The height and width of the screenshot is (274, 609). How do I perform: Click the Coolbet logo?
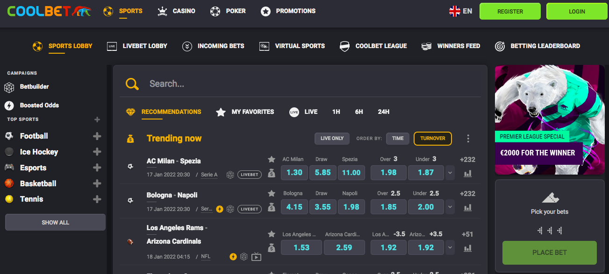[x=49, y=11]
